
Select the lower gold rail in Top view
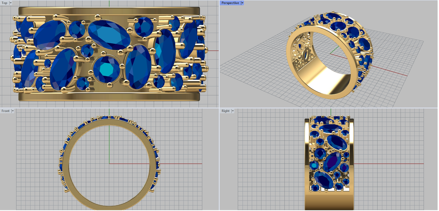pyautogui.click(x=109, y=96)
